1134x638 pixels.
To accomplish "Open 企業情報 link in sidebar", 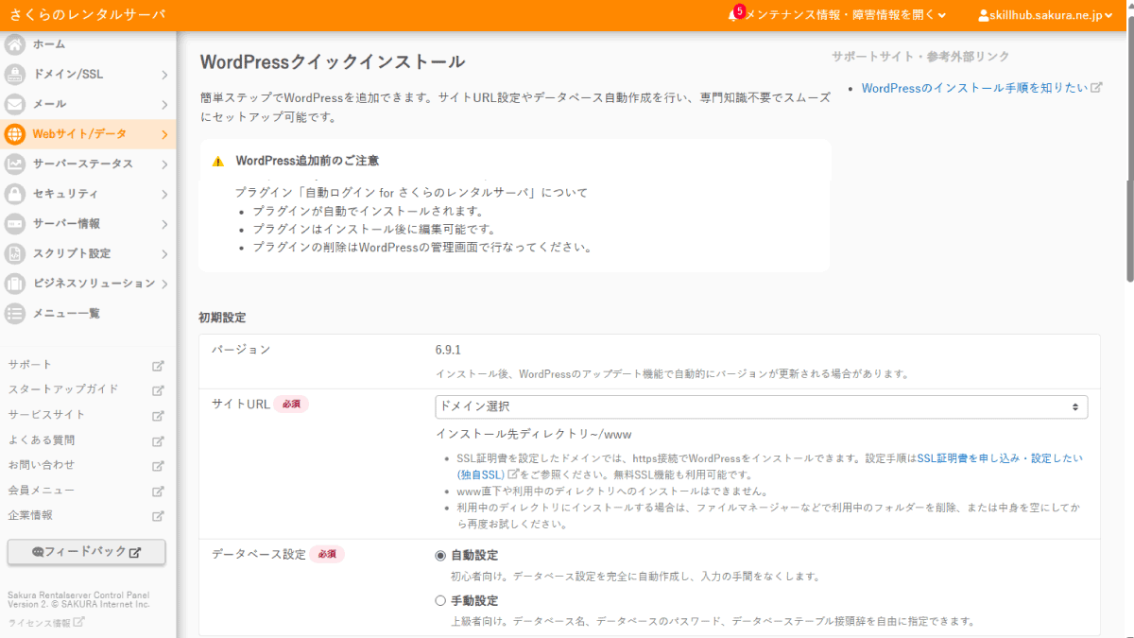I will 30,516.
